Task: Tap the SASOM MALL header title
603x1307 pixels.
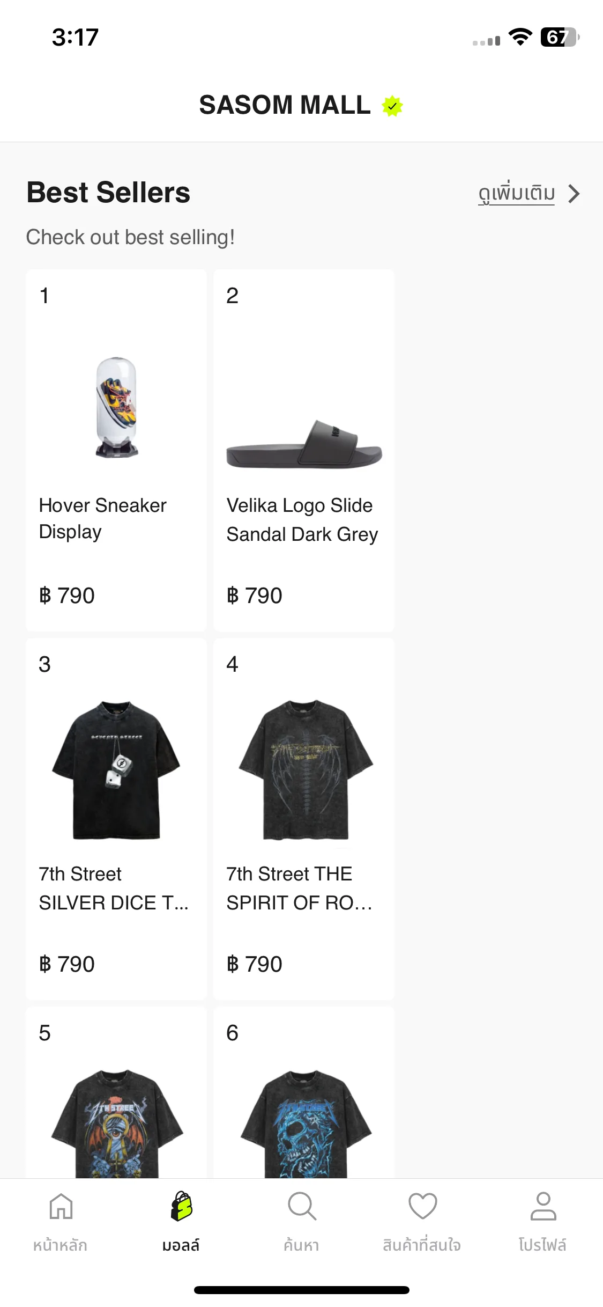Action: pyautogui.click(x=285, y=105)
